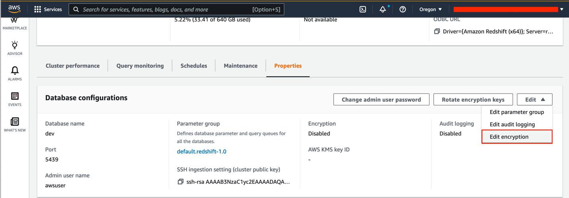Collapse the Edit dropdown button
The width and height of the screenshot is (569, 198).
pos(534,99)
